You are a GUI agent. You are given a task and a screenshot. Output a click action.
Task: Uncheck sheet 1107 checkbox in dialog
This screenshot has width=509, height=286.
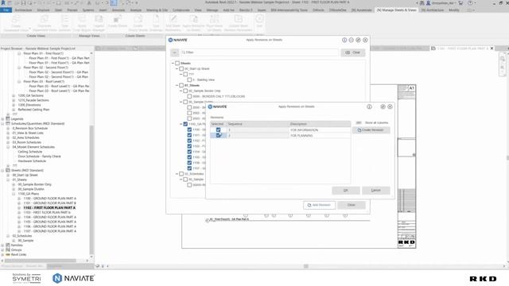click(189, 168)
